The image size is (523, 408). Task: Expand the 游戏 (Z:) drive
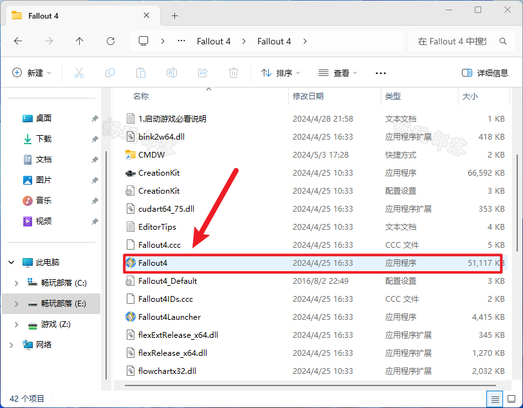pyautogui.click(x=16, y=324)
